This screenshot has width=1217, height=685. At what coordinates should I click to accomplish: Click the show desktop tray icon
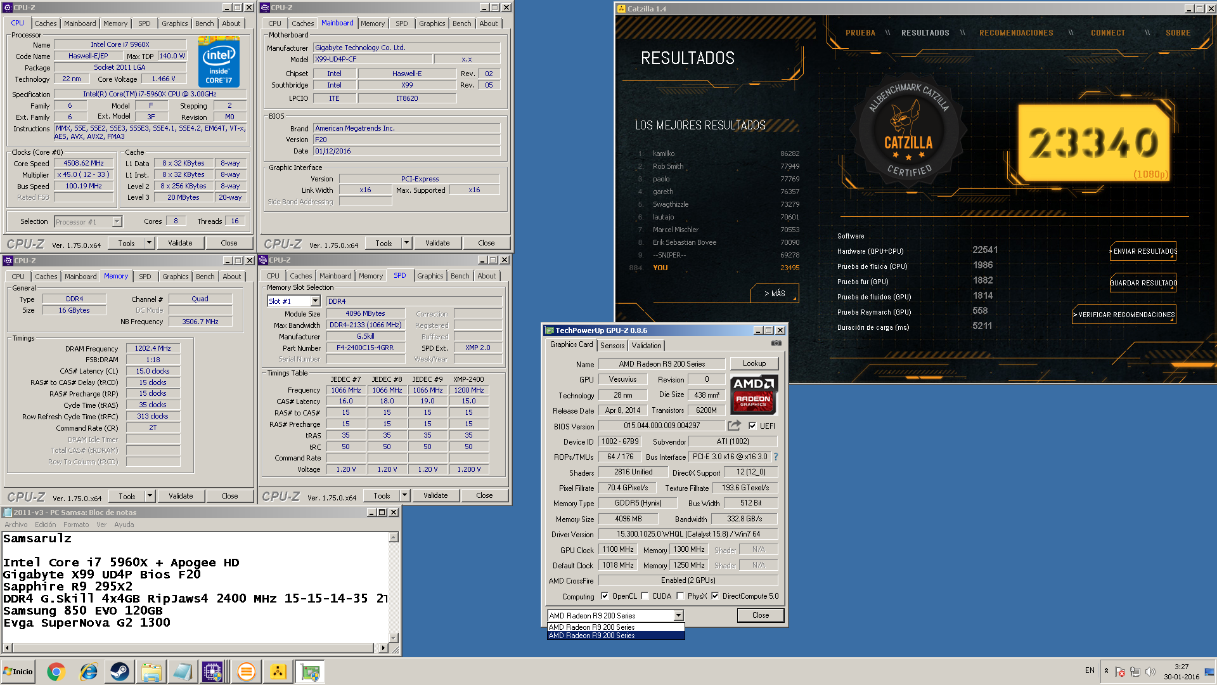[x=1209, y=672]
